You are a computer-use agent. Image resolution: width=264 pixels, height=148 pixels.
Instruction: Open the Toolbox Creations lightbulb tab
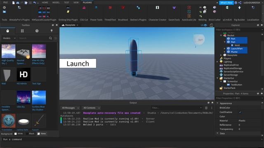(x=52, y=31)
